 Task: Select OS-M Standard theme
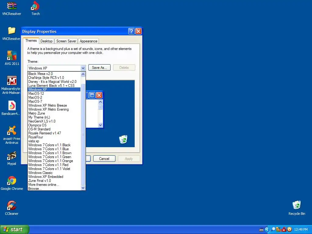[54, 129]
